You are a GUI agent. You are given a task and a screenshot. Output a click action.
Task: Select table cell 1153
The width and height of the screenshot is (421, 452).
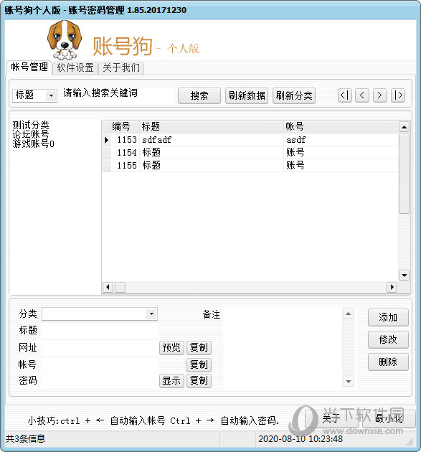tap(125, 140)
